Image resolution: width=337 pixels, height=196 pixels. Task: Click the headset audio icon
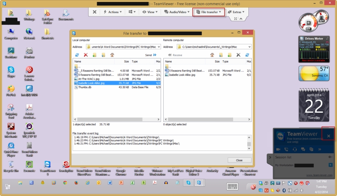(294, 149)
